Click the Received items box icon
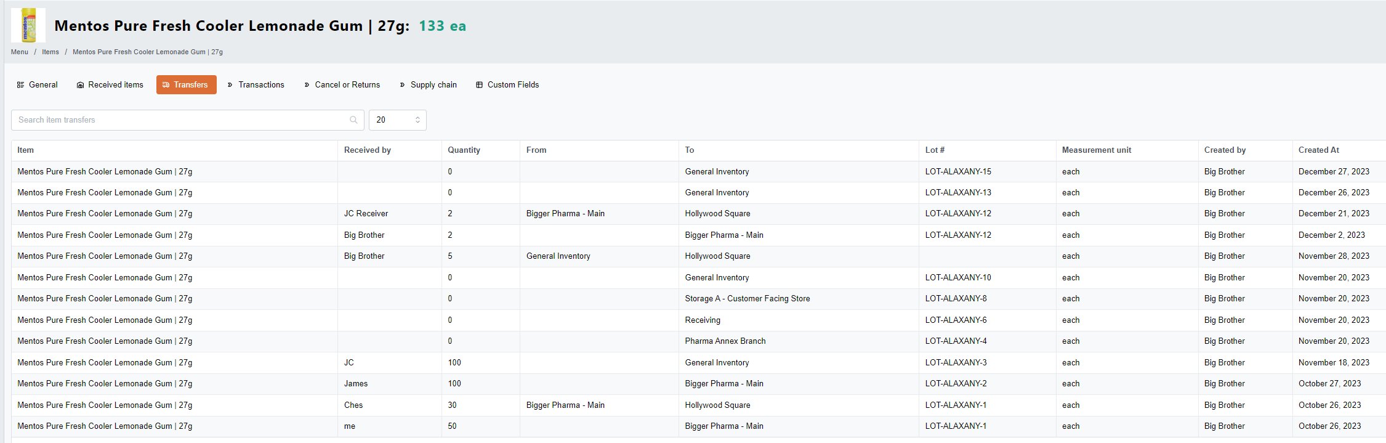 pos(80,85)
